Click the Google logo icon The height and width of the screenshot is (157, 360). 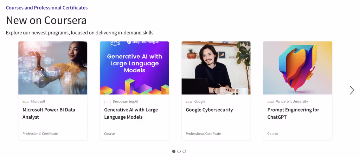click(189, 102)
